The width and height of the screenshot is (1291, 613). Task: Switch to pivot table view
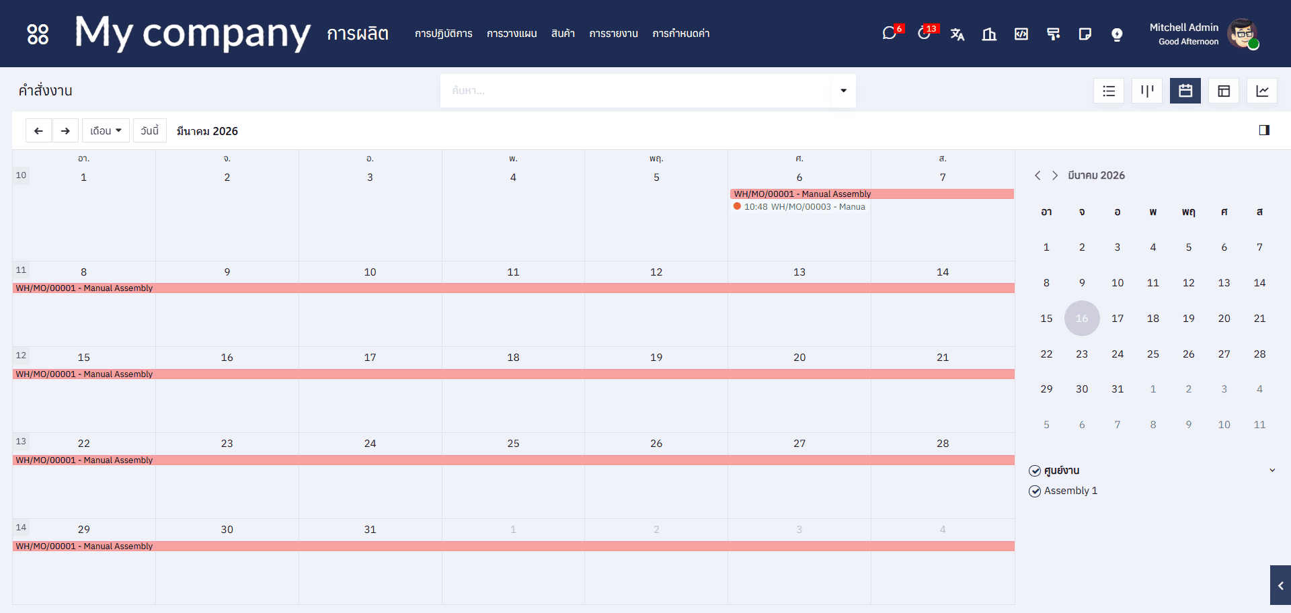(x=1224, y=91)
